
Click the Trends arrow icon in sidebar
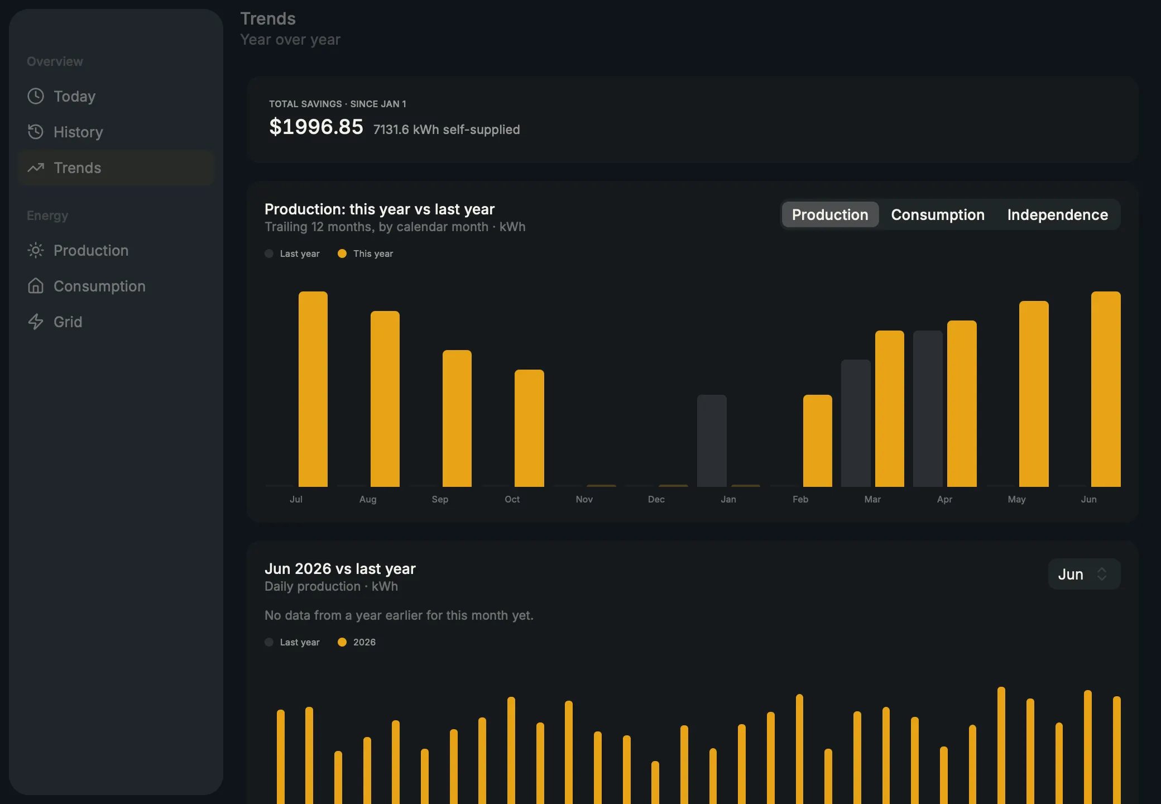tap(36, 167)
